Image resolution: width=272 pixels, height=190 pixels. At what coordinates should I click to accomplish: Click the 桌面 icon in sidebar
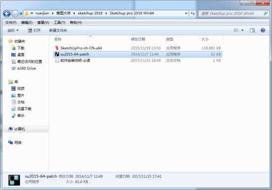tap(13, 55)
